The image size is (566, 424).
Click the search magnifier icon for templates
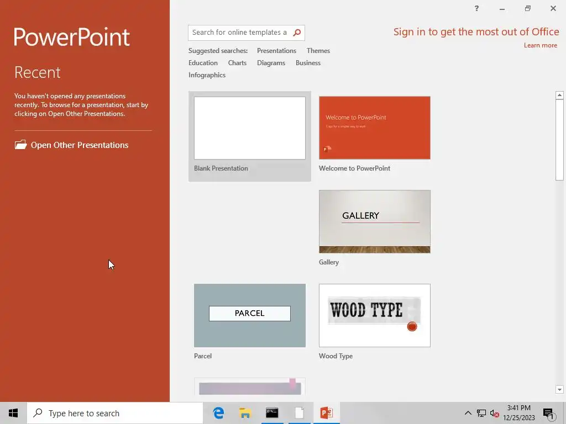click(297, 33)
